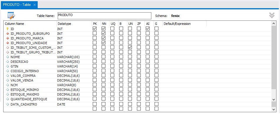Check the UQ checkbox for CODIGO_INTERNO
The height and width of the screenshot is (114, 280).
click(x=112, y=70)
